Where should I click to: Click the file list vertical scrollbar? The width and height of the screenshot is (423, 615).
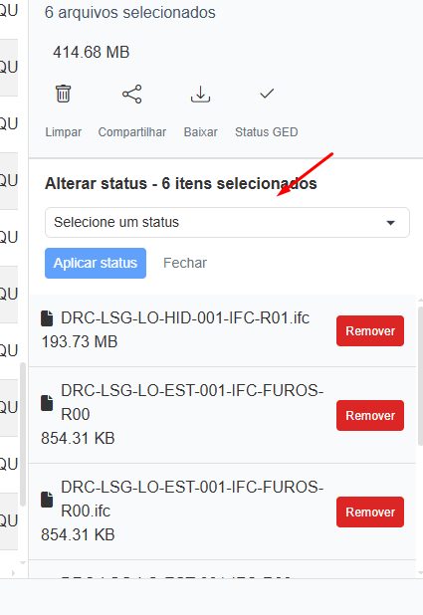coord(420,376)
